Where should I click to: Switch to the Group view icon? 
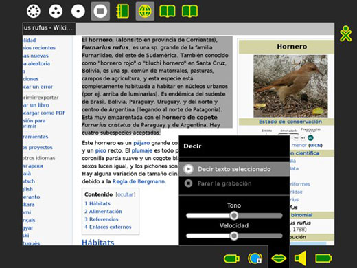[x=56, y=11]
